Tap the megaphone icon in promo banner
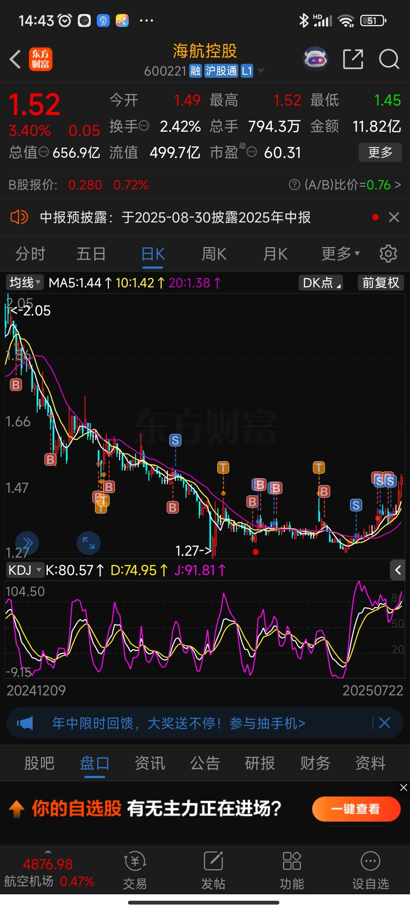Viewport: 410px width, 911px height. point(25,723)
